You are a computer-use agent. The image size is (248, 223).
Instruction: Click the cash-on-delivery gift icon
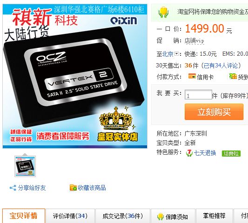pyautogui.click(x=233, y=77)
